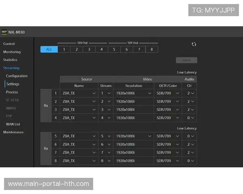The height and width of the screenshot is (194, 243).
Task: Open the Rx 3 Stream number dropdown
Action: (106, 110)
